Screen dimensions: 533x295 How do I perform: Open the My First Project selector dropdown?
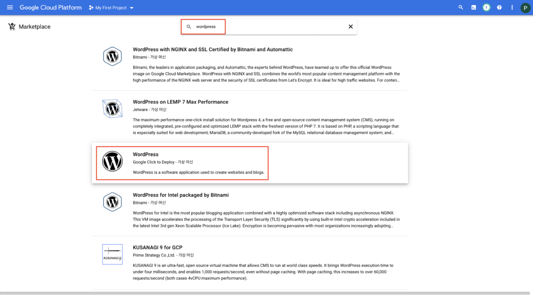111,7
